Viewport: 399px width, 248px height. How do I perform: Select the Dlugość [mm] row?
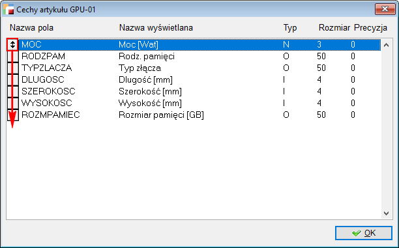coord(199,80)
